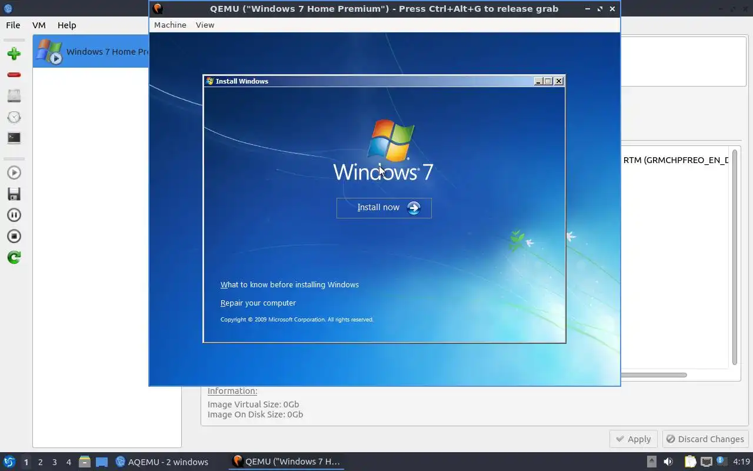Click Image On Disk Size: 0Gb text
The width and height of the screenshot is (753, 471).
255,414
